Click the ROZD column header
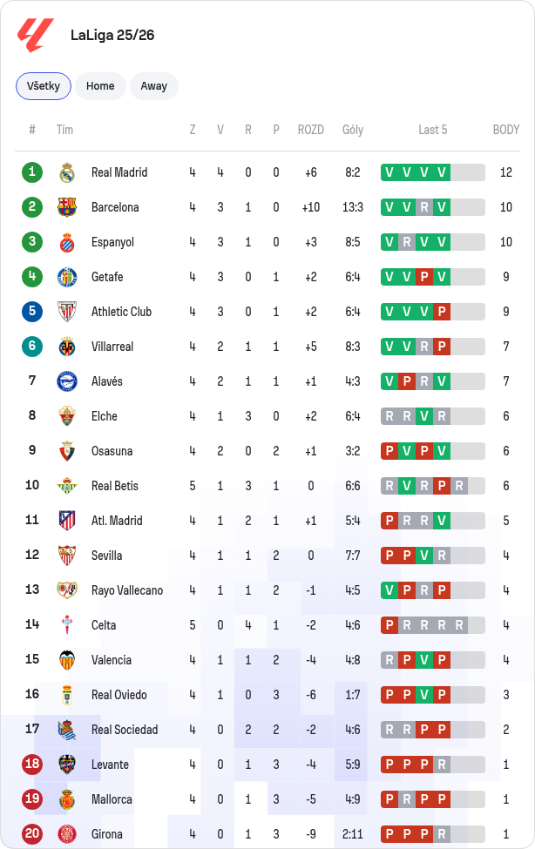Viewport: 535px width, 849px height. [x=310, y=130]
